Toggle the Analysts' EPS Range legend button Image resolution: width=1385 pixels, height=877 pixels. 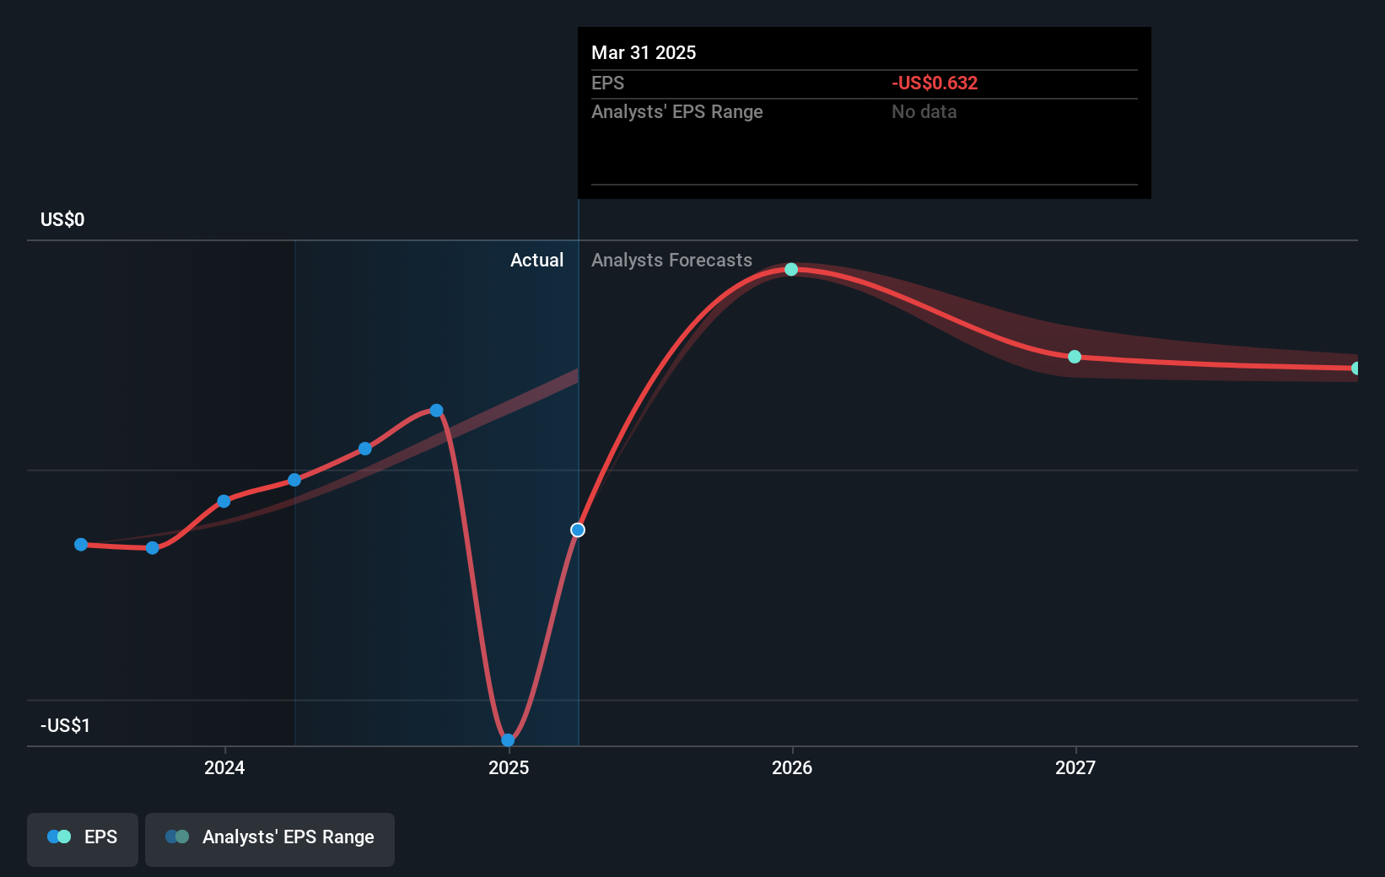(x=269, y=838)
